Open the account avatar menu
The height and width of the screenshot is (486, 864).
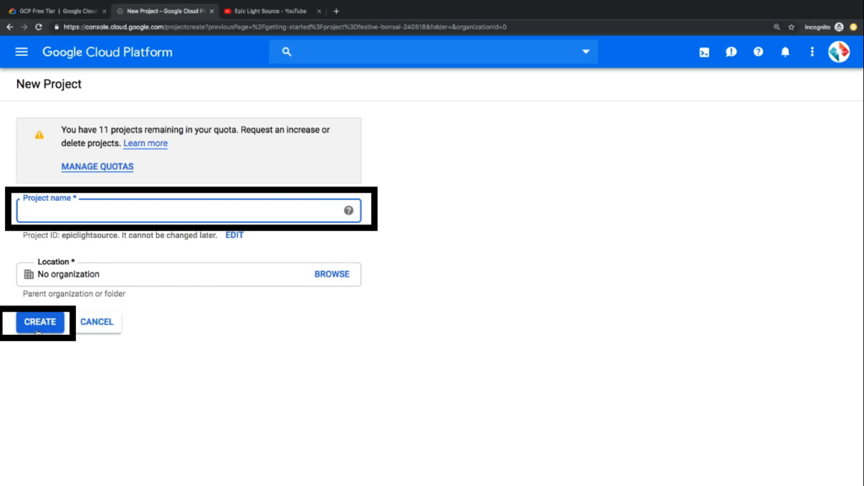coord(839,51)
